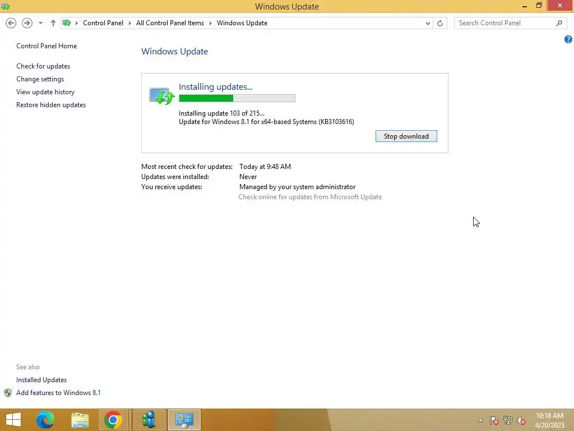Select Control Panel in breadcrumb
The width and height of the screenshot is (574, 431).
pyautogui.click(x=103, y=22)
